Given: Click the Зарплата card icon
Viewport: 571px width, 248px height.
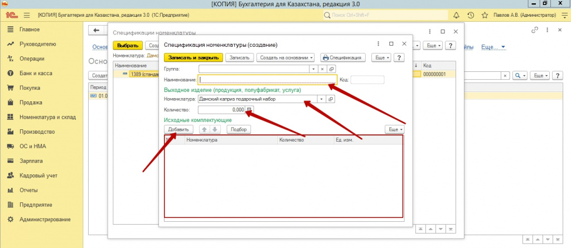Looking at the screenshot, I should coord(11,161).
